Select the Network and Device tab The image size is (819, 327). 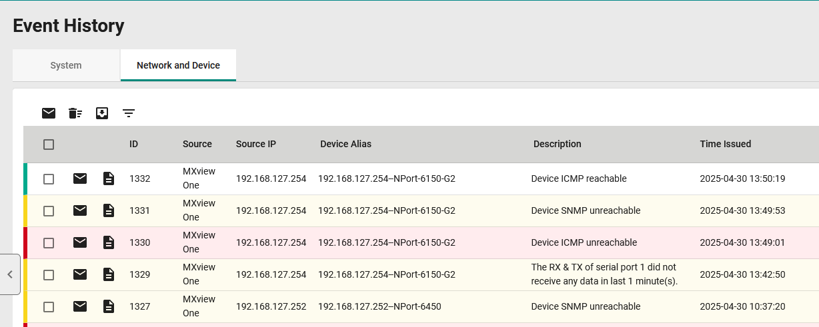click(178, 65)
